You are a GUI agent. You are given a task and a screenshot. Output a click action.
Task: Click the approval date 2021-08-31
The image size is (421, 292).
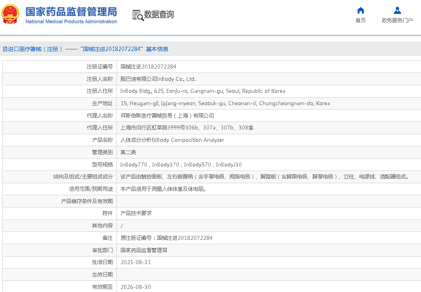pos(136,262)
